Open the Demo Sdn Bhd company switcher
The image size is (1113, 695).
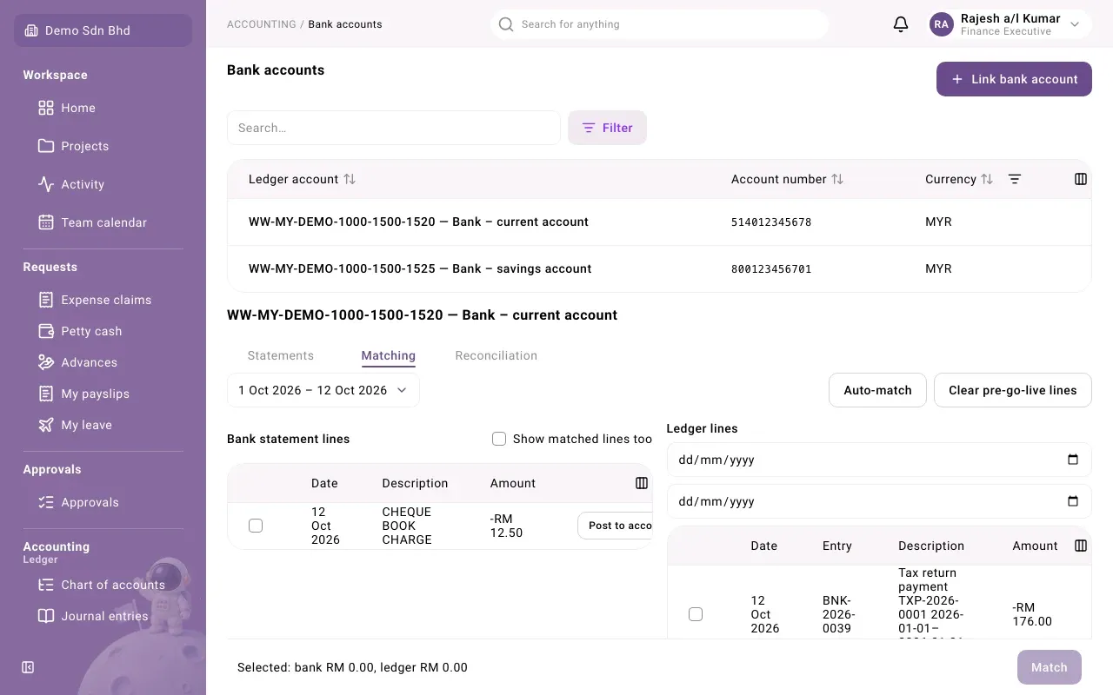coord(103,30)
